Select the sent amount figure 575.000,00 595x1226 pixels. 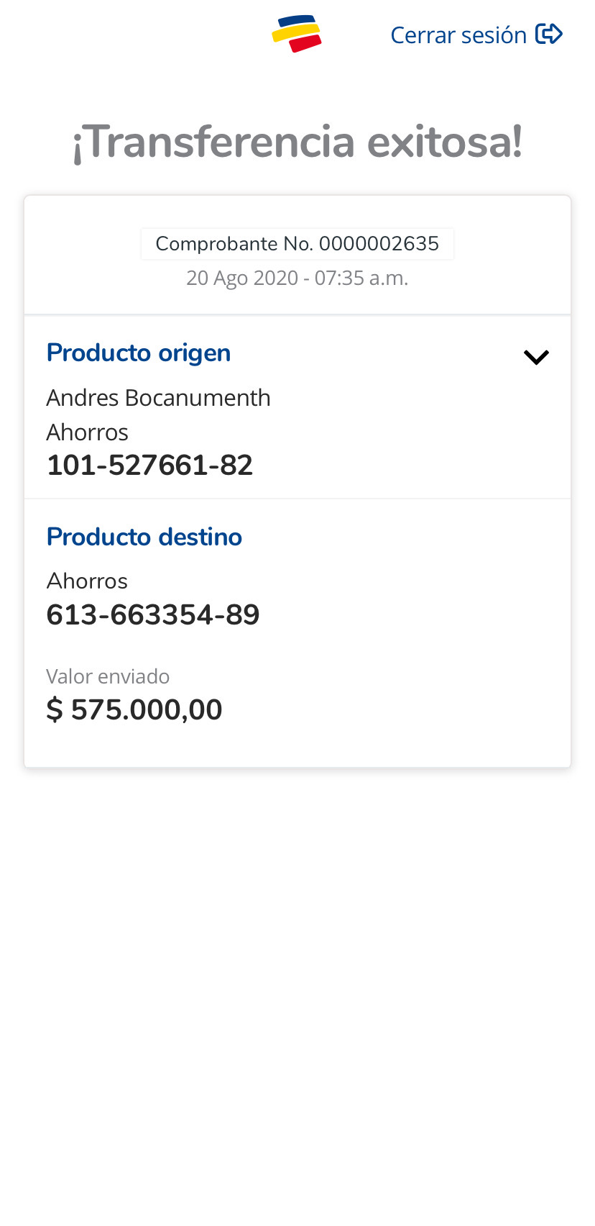pyautogui.click(x=147, y=710)
